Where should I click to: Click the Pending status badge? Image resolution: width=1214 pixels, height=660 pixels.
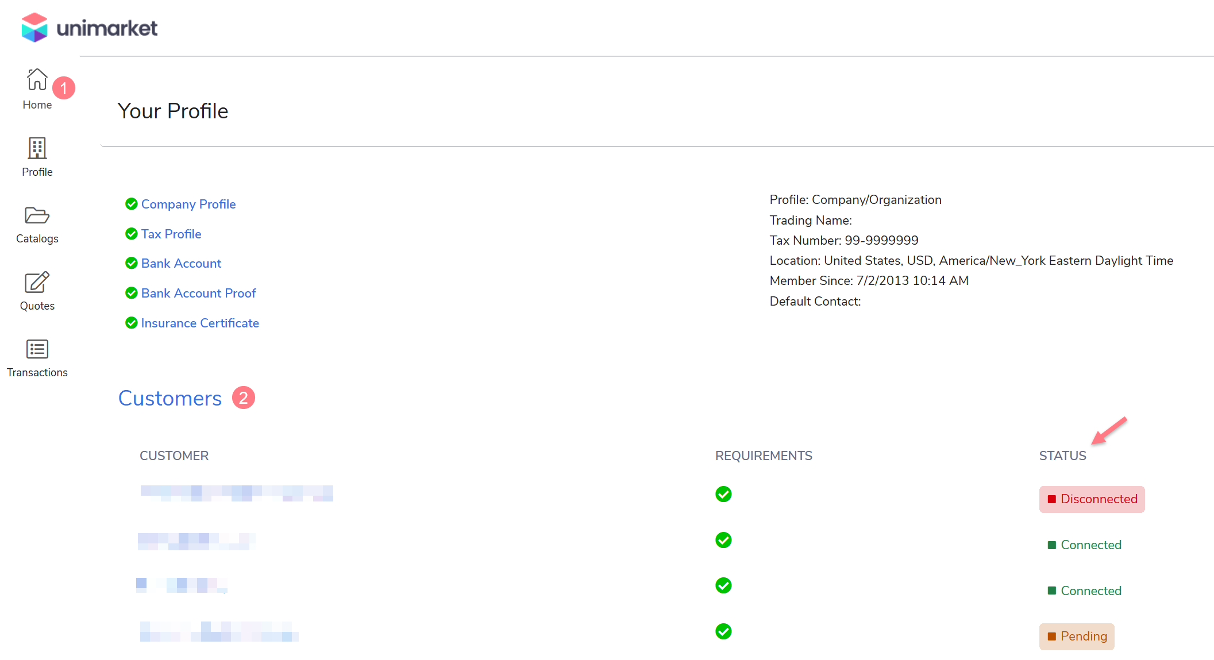[x=1076, y=636]
